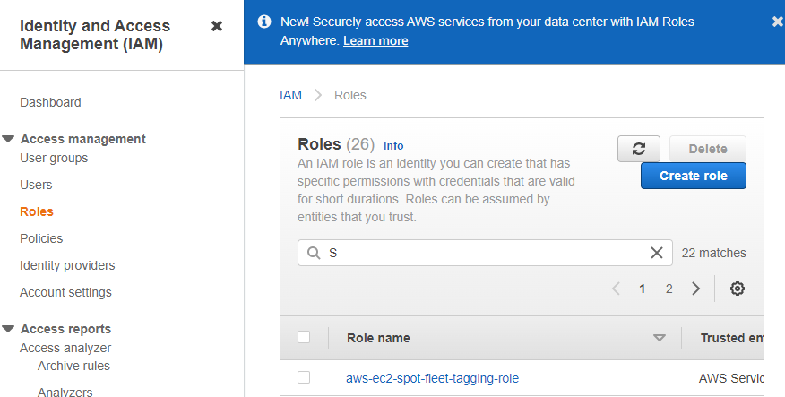Collapse the Access management section
Image resolution: width=785 pixels, height=397 pixels.
(9, 139)
